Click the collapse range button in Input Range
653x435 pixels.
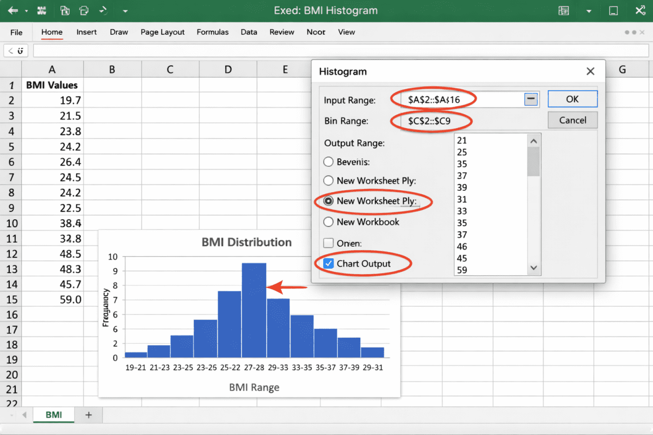point(532,99)
